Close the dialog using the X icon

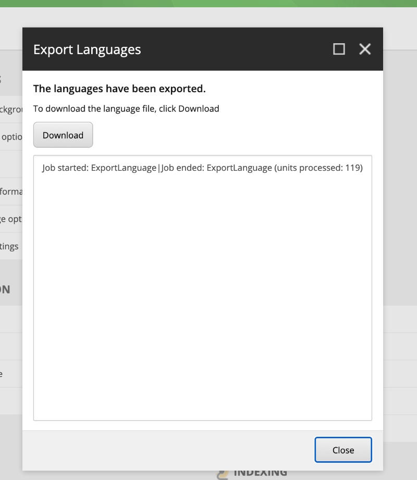click(x=364, y=49)
